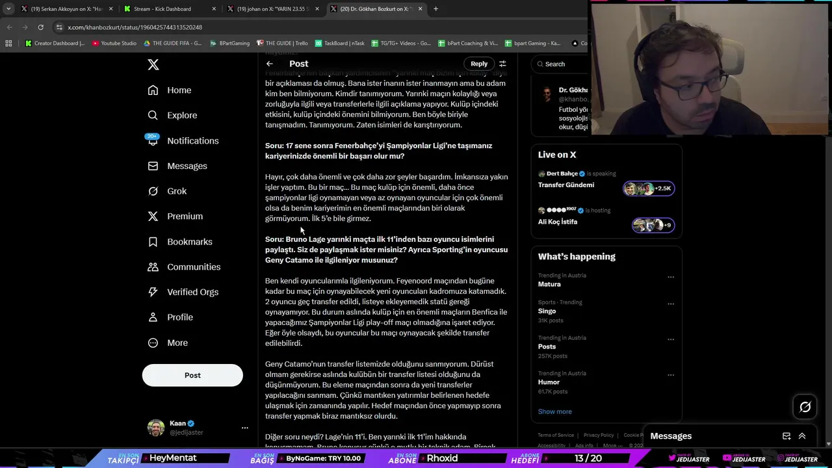Viewport: 832px width, 468px height.
Task: Click the white Post button
Action: coord(192,375)
